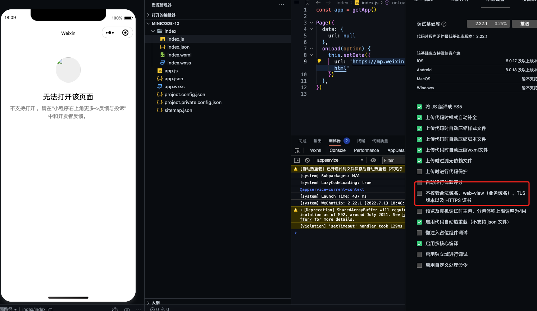Expand the 打开的编辑器 section
The width and height of the screenshot is (537, 311).
click(x=218, y=15)
